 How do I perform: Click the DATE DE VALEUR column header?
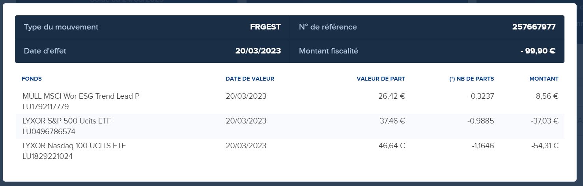point(250,79)
